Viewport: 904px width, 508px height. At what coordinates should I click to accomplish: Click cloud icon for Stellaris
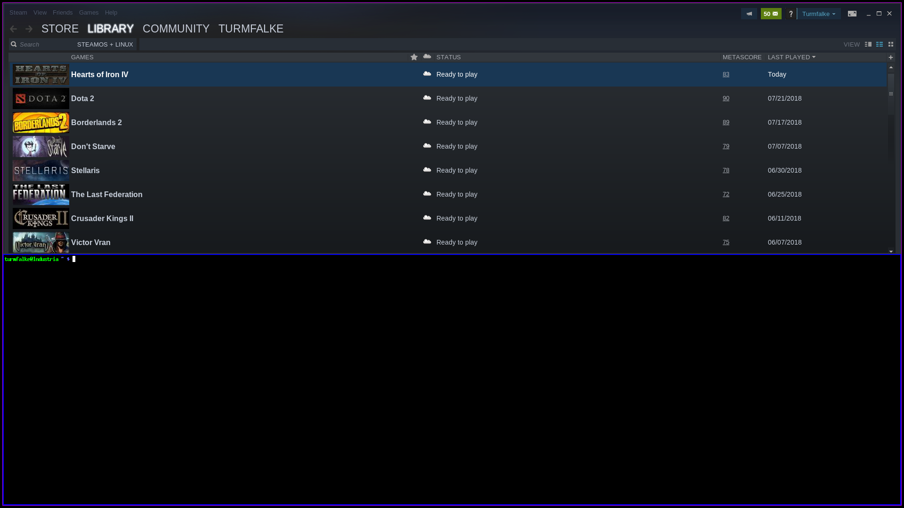(x=427, y=170)
